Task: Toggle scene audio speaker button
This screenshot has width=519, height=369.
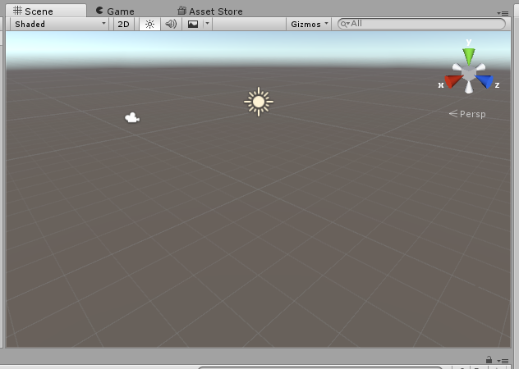Action: (x=171, y=24)
